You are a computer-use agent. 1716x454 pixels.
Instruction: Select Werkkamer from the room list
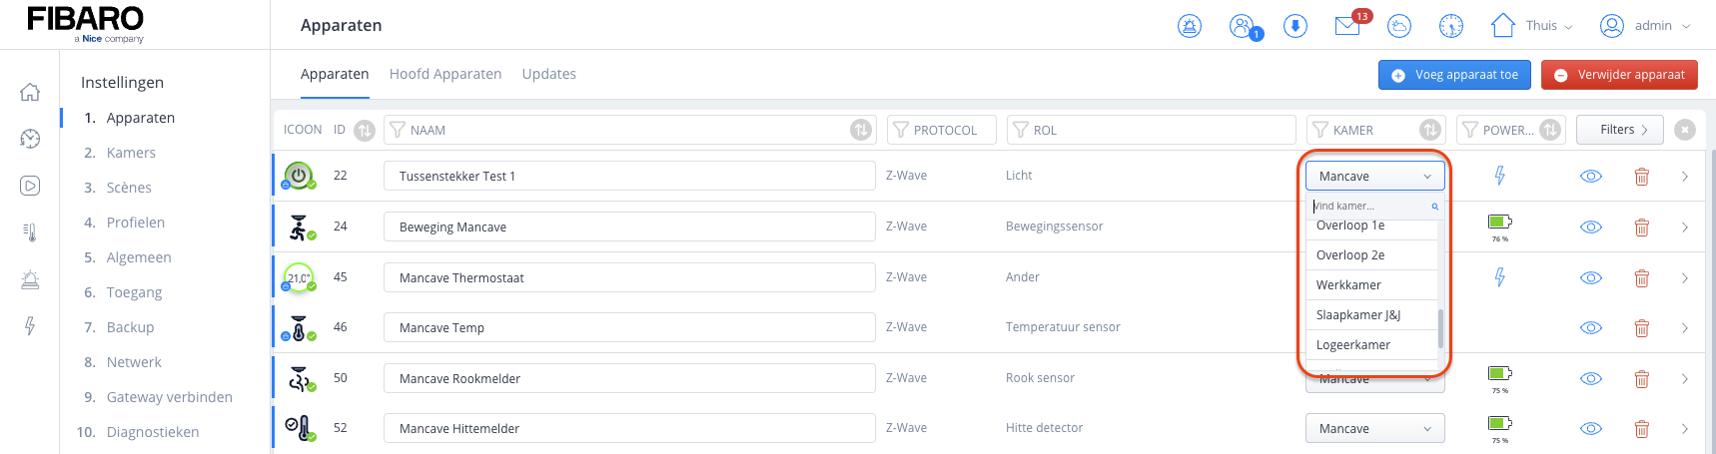[1348, 285]
